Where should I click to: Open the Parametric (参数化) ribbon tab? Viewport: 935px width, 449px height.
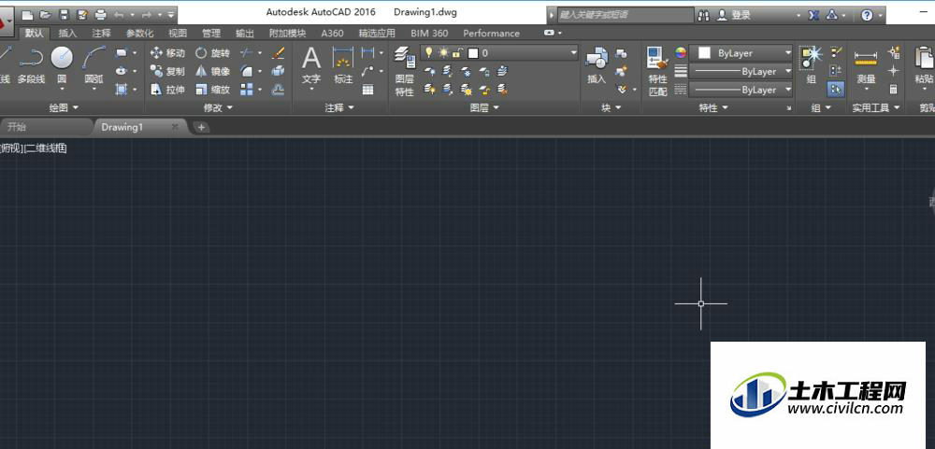139,34
